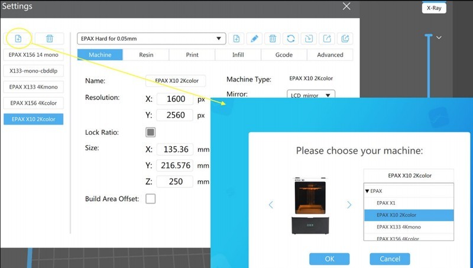Open the Gcode tab

pyautogui.click(x=284, y=54)
